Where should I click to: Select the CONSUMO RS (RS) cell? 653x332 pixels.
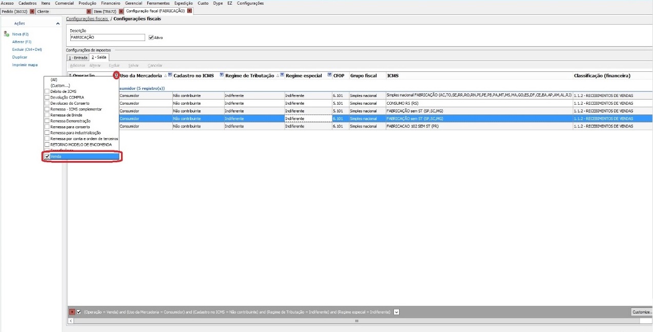[479, 103]
